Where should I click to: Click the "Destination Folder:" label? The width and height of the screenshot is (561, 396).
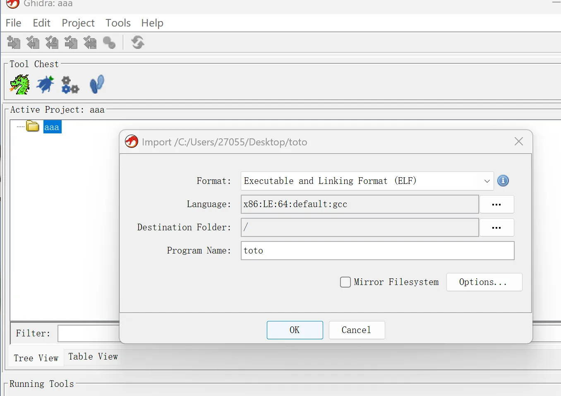click(x=184, y=227)
